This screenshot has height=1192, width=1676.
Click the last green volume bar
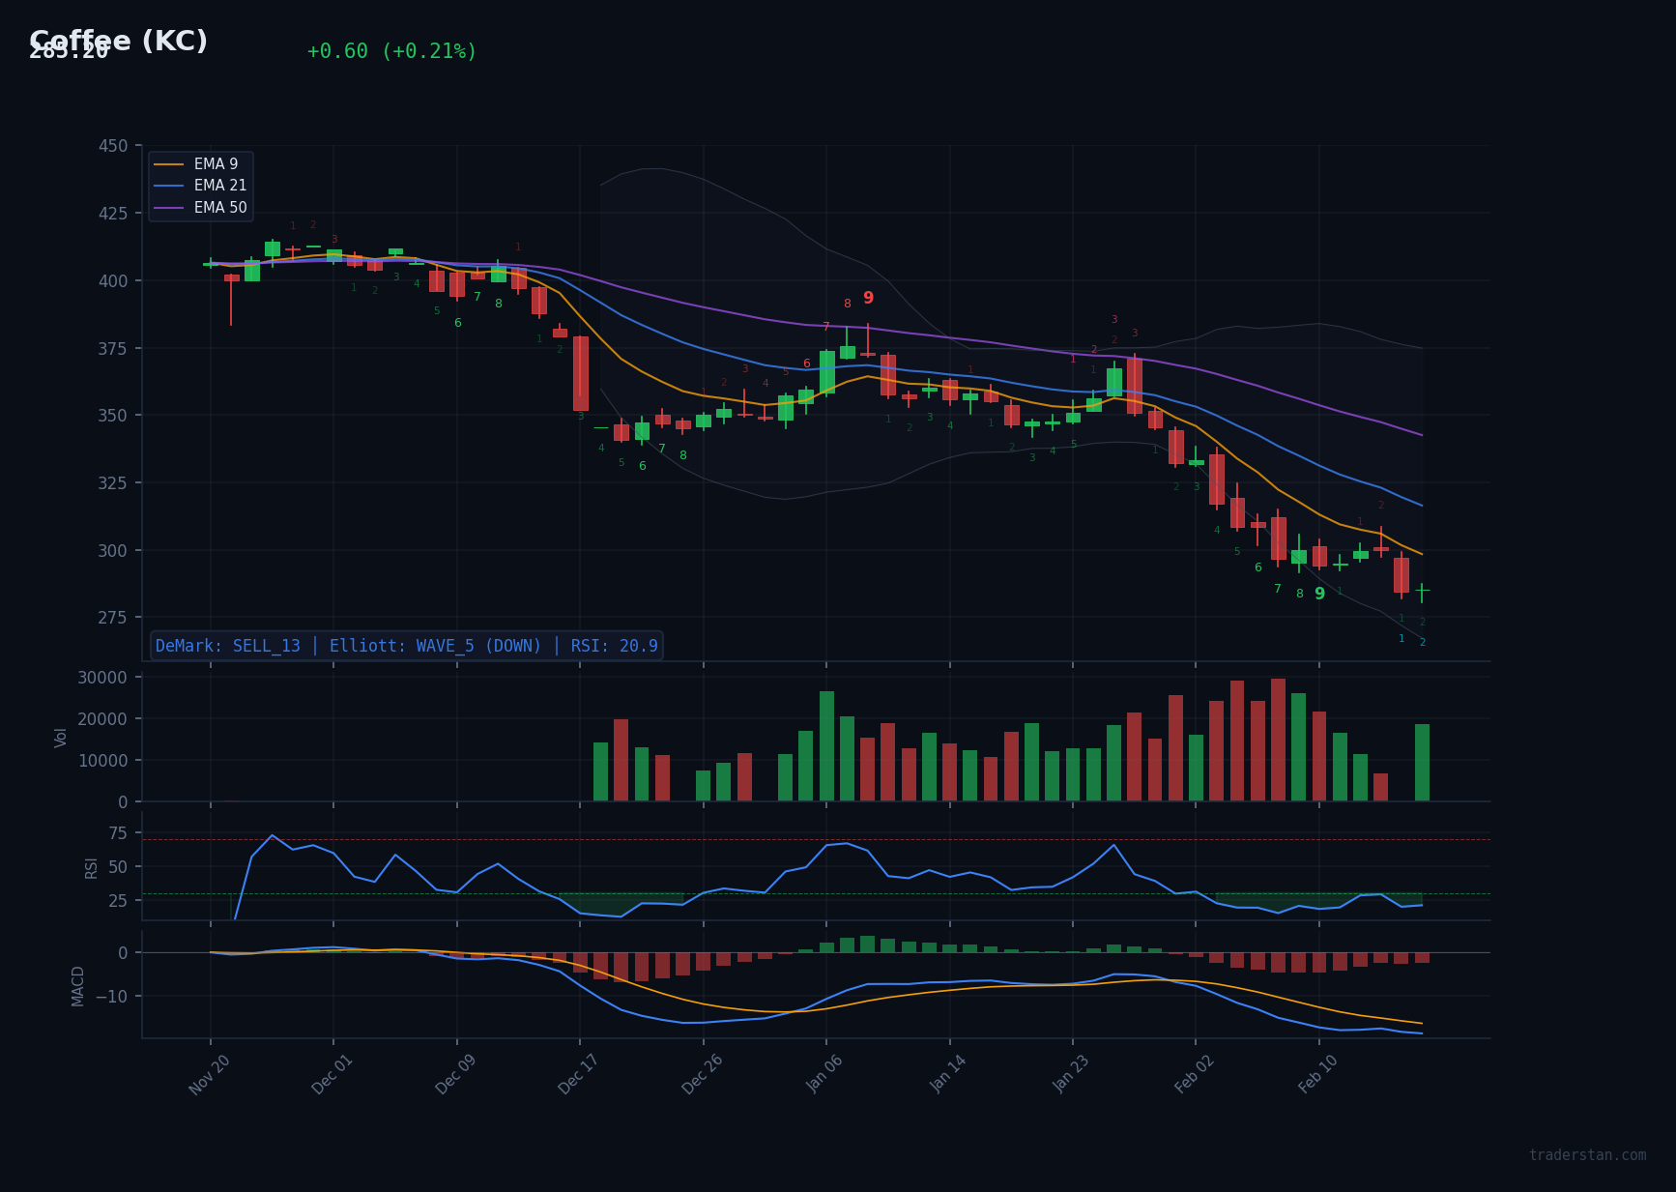1422,762
